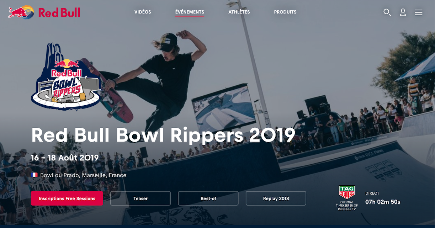This screenshot has height=228, width=435.
Task: Open the search magnifier icon
Action: [387, 12]
